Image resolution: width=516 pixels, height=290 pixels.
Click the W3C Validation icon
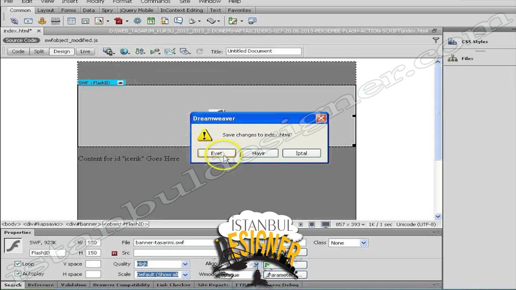pos(155,51)
